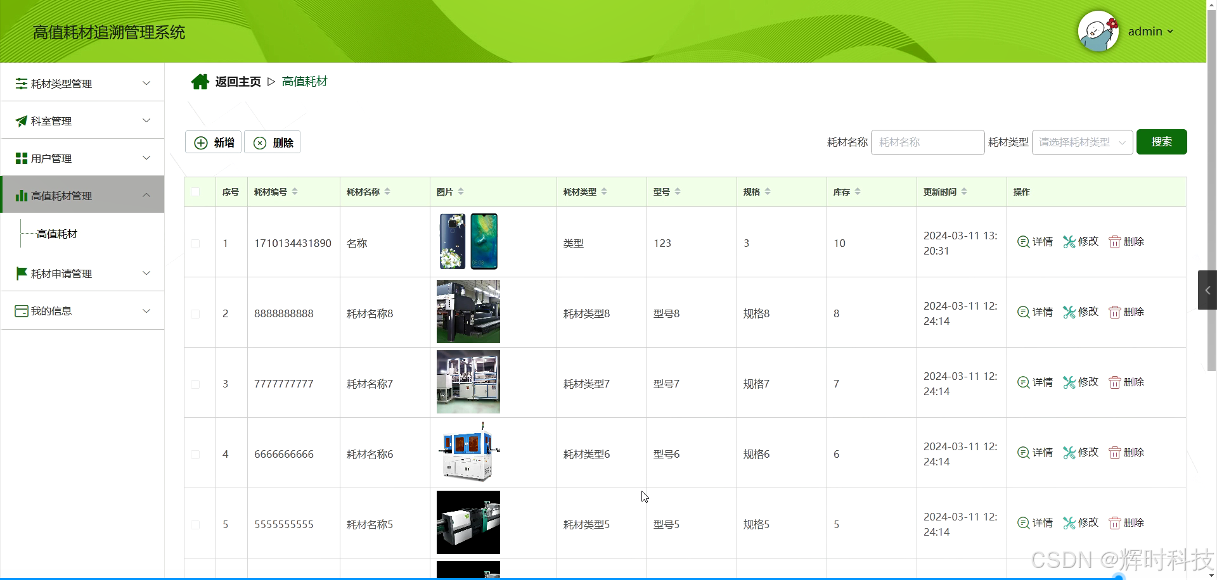Click the 耗材申请管理 flag icon
The image size is (1217, 580).
(22, 274)
